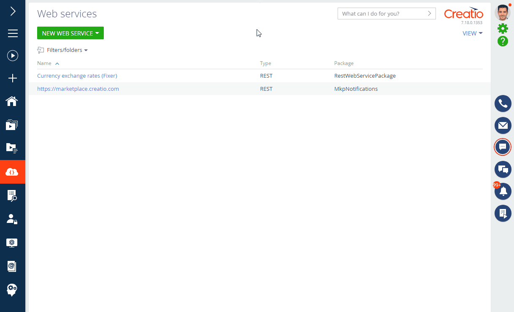Image resolution: width=514 pixels, height=312 pixels.
Task: Open the NEW WEB SERVICE dropdown
Action: point(70,33)
